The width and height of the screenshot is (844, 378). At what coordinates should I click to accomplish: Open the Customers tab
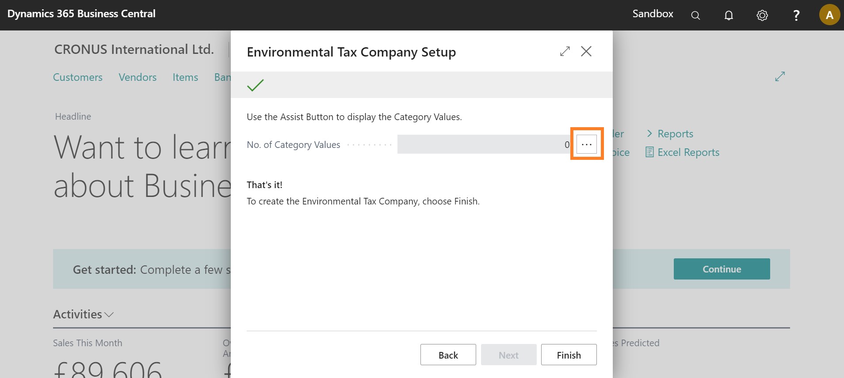(78, 77)
